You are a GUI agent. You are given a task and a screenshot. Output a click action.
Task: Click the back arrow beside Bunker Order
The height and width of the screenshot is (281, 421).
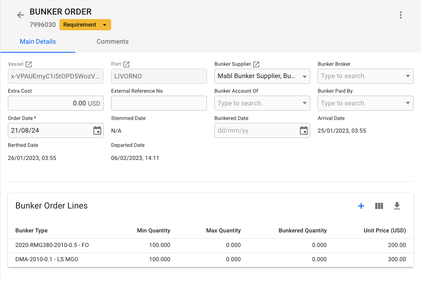[21, 15]
